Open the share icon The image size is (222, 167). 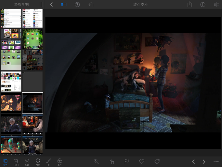coord(190,5)
